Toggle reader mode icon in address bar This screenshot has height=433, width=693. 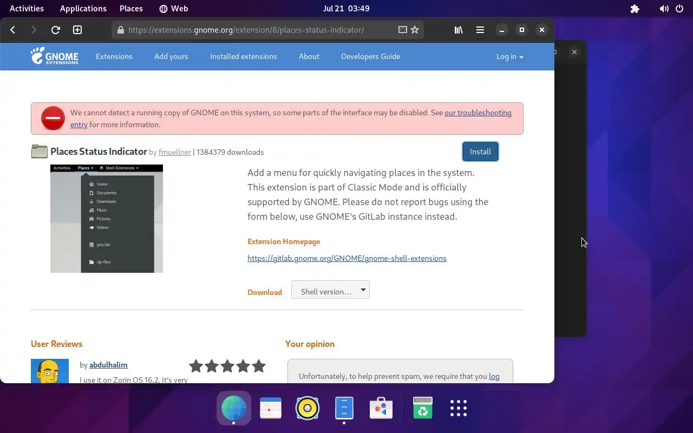point(402,30)
